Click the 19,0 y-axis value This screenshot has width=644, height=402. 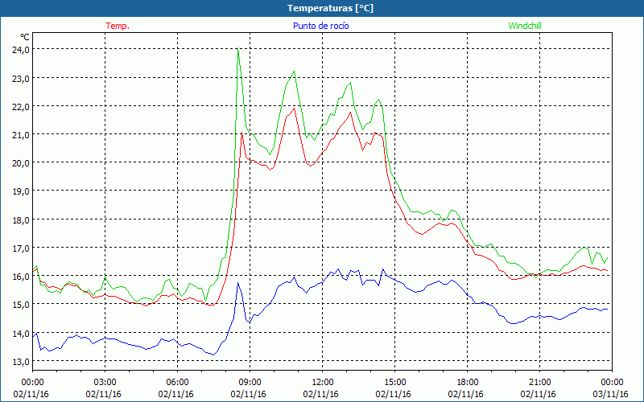tap(20, 191)
